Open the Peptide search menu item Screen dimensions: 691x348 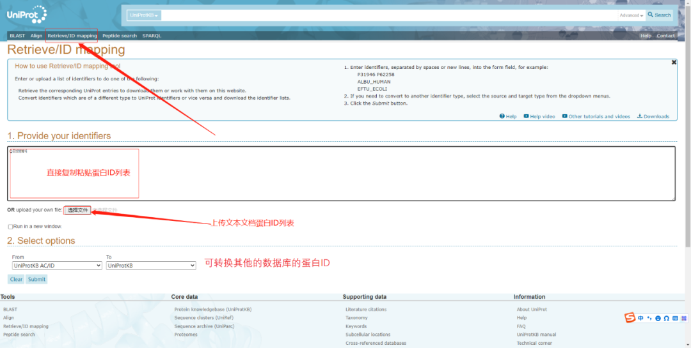[x=120, y=36]
